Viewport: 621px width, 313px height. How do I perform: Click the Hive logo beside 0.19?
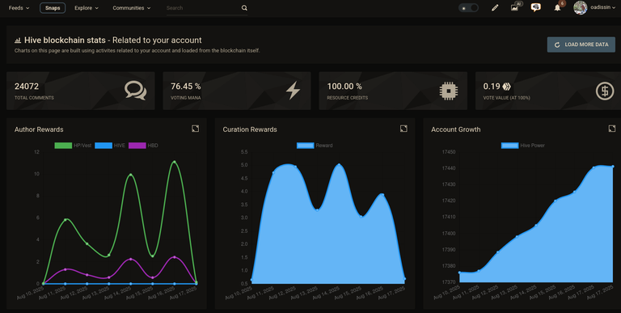tap(506, 87)
